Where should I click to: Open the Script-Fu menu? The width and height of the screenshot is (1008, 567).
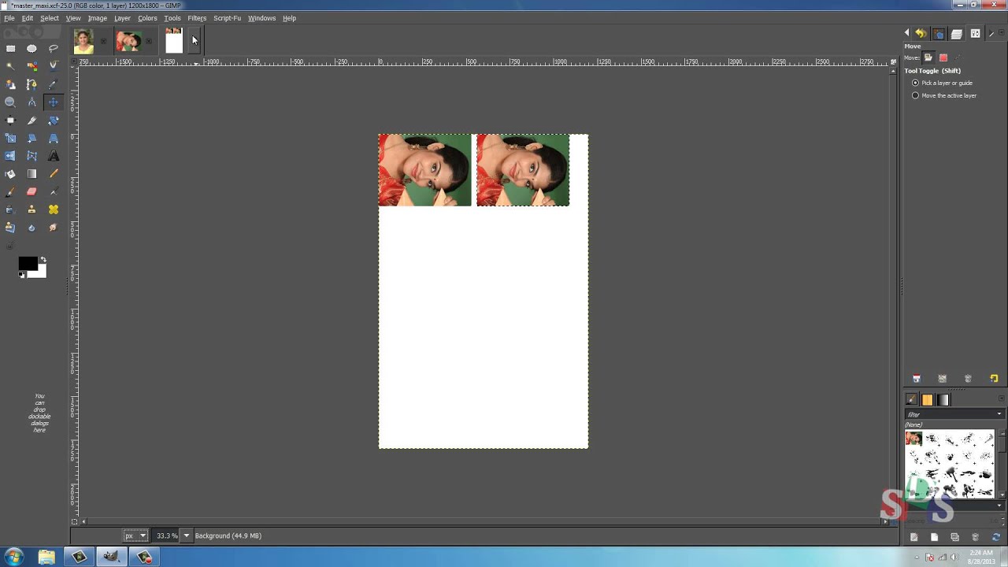coord(227,18)
